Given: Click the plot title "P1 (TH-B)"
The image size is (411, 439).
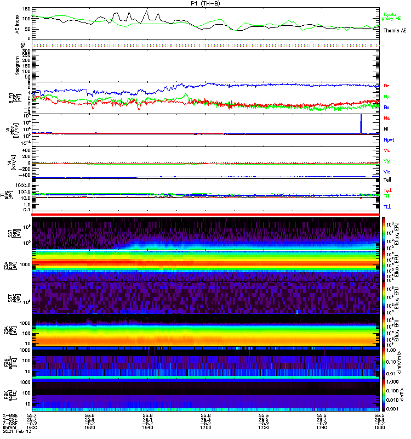Looking at the screenshot, I should pos(206,3).
